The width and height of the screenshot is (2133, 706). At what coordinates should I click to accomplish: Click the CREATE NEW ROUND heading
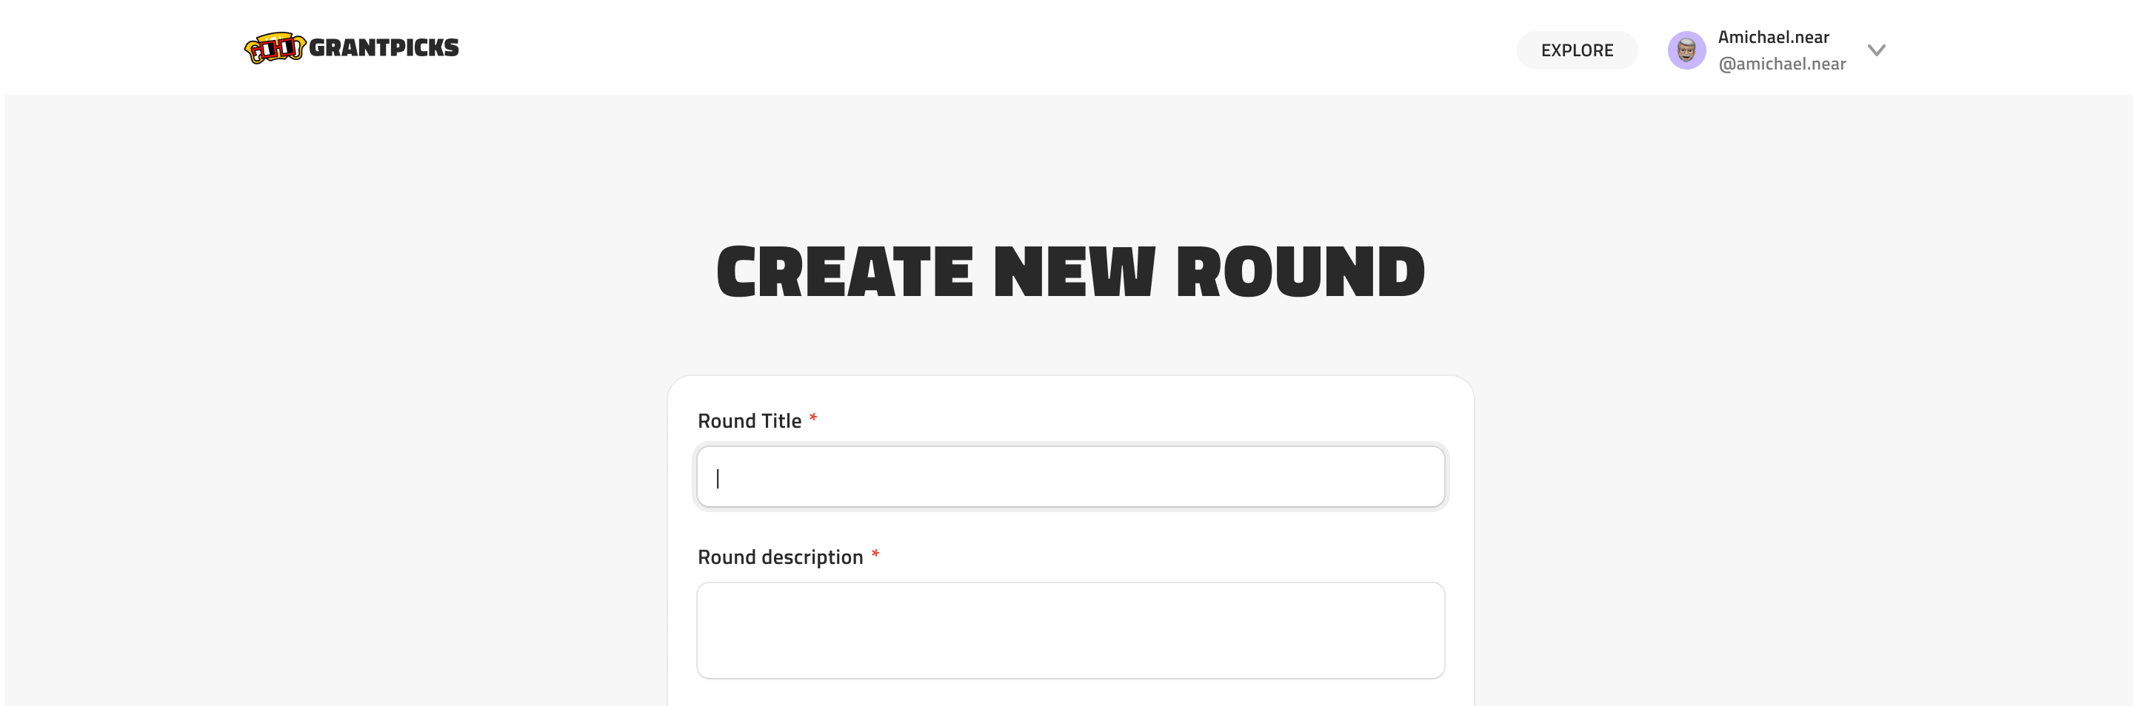tap(1069, 269)
